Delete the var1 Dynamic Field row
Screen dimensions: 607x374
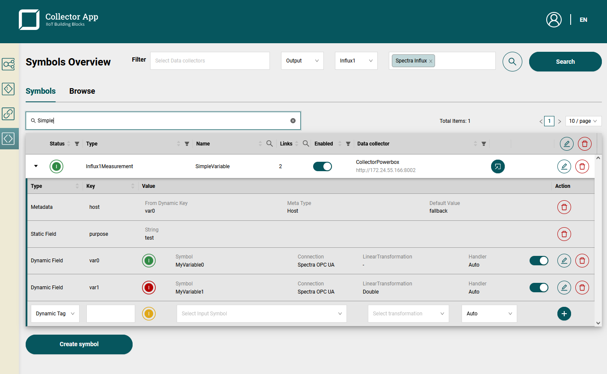[x=582, y=288]
